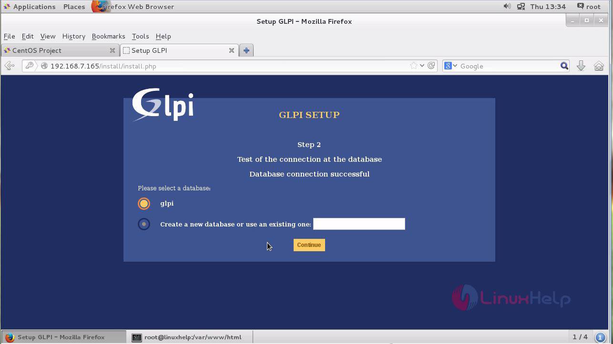Open the File menu

pyautogui.click(x=9, y=36)
